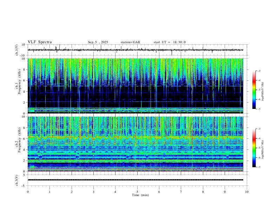Click the ch.1 (V) waveform axis label
This screenshot has height=215, width=278.
[17, 50]
